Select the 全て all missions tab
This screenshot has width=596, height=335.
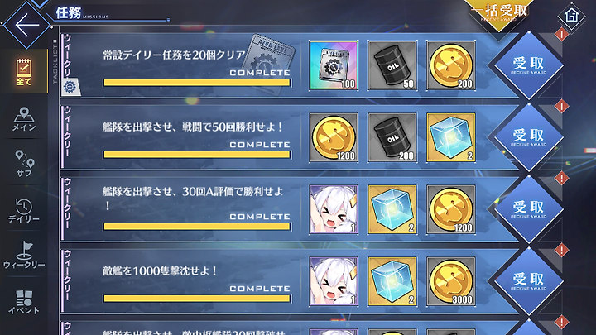tap(23, 71)
